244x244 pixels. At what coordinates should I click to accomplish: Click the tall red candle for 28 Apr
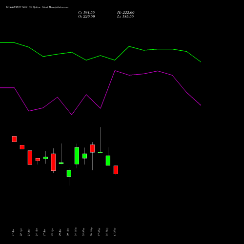(53, 162)
